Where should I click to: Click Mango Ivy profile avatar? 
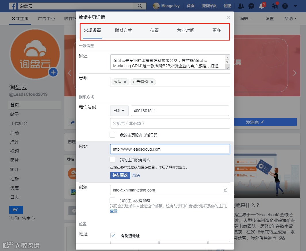click(156, 6)
